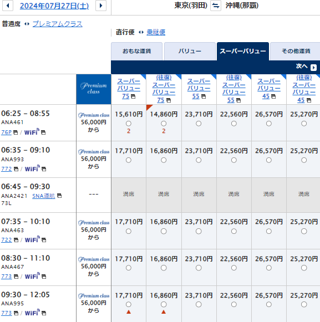This screenshot has width=320, height=322.
Task: Open (往復)スーパーバリュー45 fare link
Action: (304, 89)
